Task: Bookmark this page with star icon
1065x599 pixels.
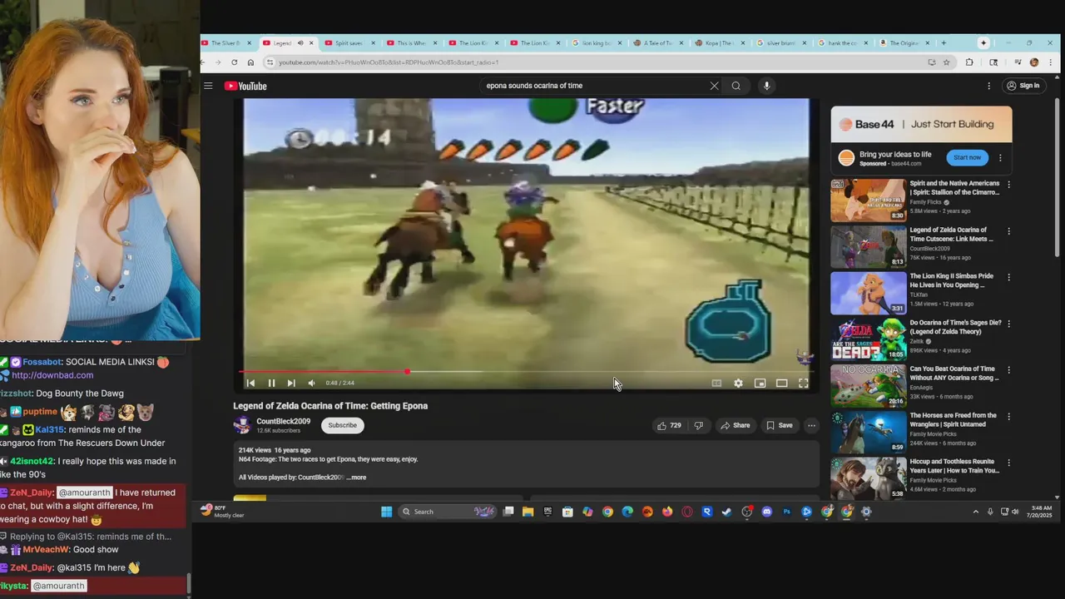Action: (x=947, y=62)
